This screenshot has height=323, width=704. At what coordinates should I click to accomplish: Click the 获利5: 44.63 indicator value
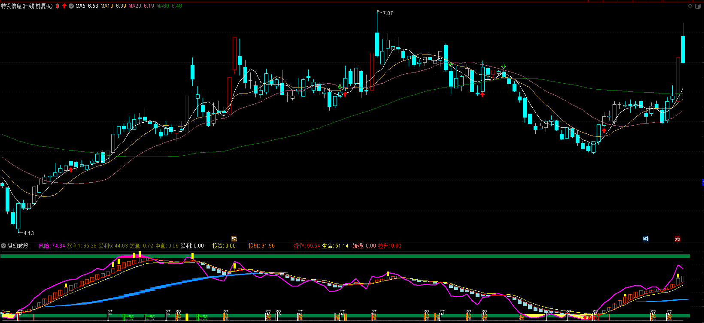113,246
